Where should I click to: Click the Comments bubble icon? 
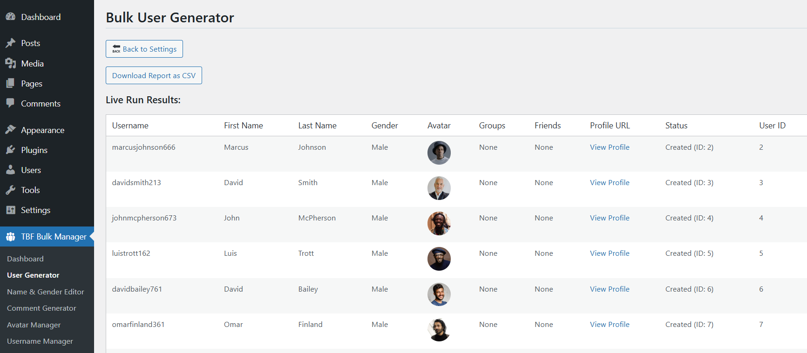click(10, 103)
